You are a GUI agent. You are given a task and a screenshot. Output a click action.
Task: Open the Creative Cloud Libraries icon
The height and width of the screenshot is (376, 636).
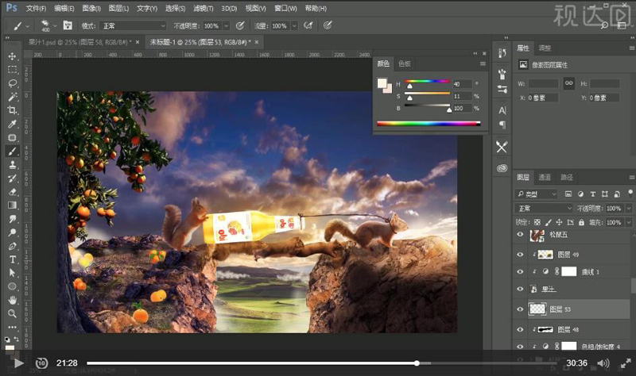click(502, 168)
